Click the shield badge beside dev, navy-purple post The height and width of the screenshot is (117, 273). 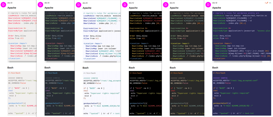click(x=217, y=3)
